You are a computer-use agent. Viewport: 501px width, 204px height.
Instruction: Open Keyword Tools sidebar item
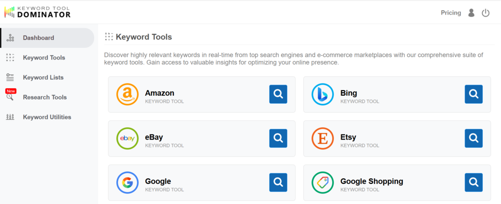pos(47,58)
